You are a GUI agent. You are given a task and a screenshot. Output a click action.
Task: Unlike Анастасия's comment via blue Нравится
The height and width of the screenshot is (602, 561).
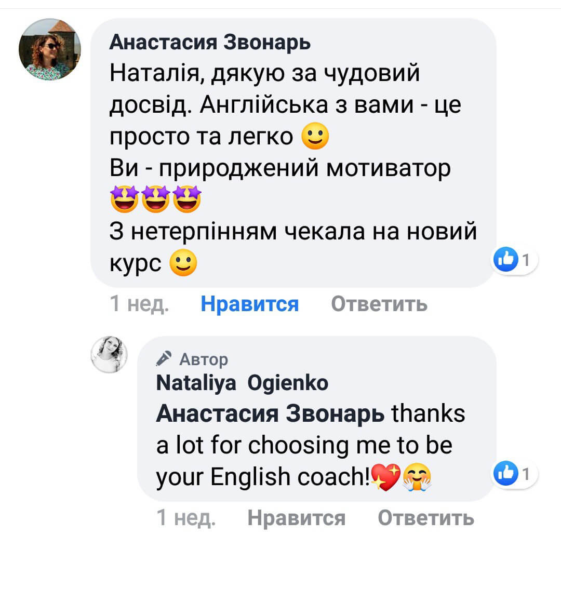tap(249, 304)
